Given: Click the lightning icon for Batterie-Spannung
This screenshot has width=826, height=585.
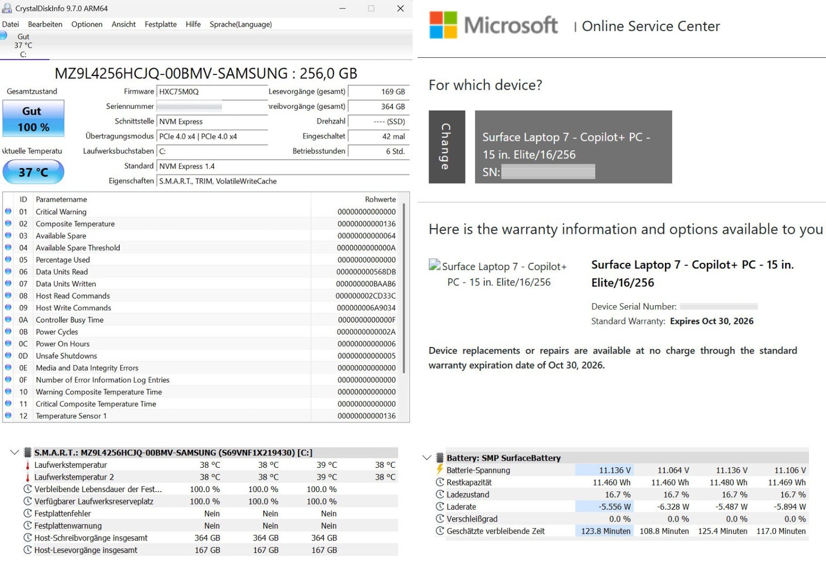Looking at the screenshot, I should (440, 470).
